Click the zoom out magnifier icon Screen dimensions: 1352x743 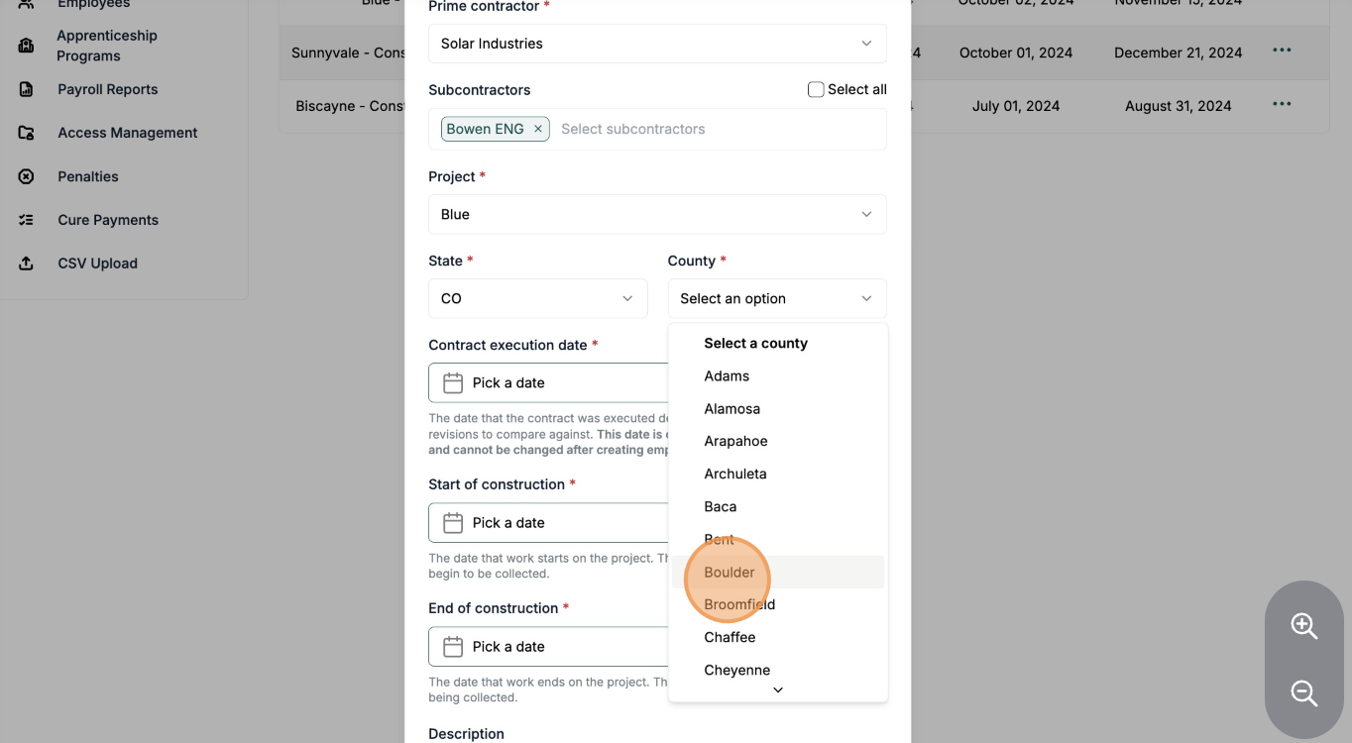[x=1303, y=693]
